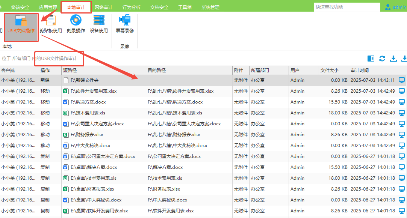This screenshot has height=218, width=407.
Task: Click source path F:\中大奖秘诀.docx
Action: [x=90, y=146]
